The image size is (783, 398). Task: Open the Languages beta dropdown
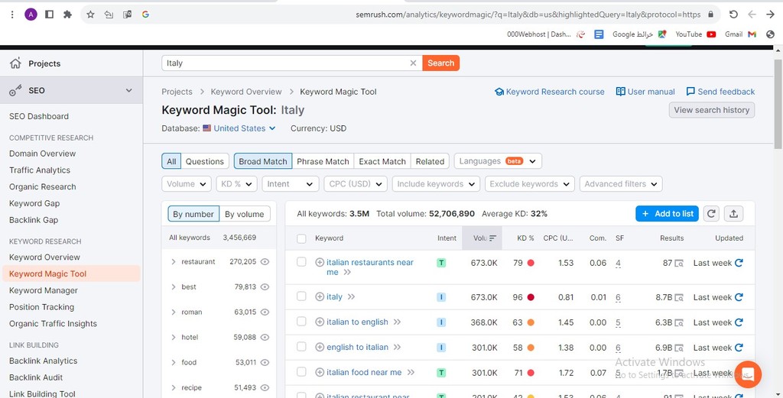tap(498, 161)
